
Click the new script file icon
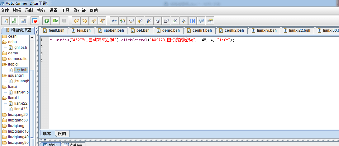(x=6, y=21)
